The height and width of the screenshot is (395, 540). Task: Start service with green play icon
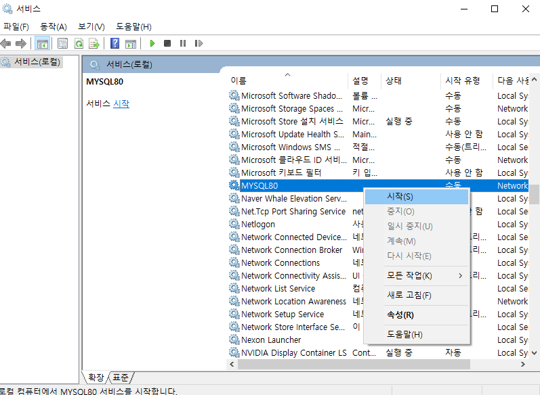click(152, 43)
